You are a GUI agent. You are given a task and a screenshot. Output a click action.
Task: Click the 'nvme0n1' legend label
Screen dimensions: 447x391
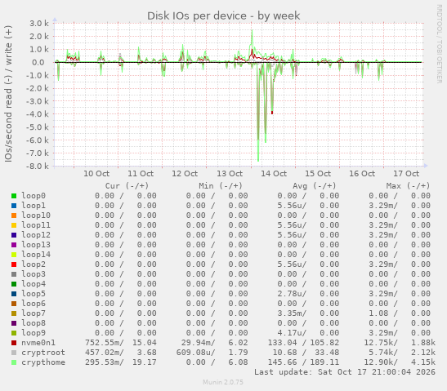[x=38, y=343]
